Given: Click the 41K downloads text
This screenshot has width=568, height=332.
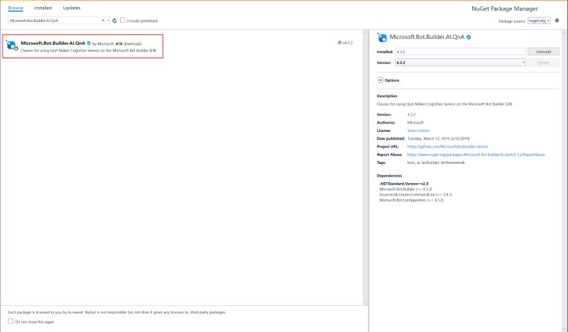Looking at the screenshot, I should [x=129, y=44].
